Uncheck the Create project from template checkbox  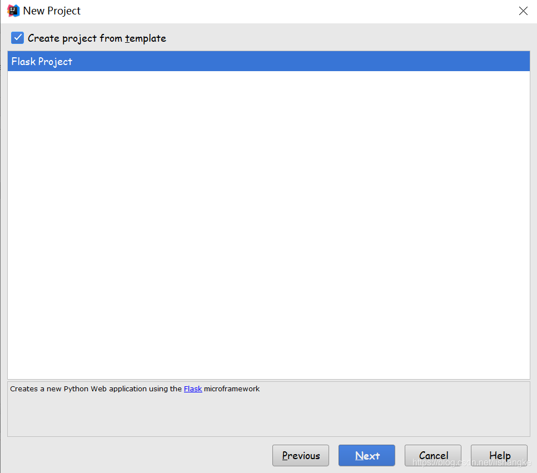point(18,38)
